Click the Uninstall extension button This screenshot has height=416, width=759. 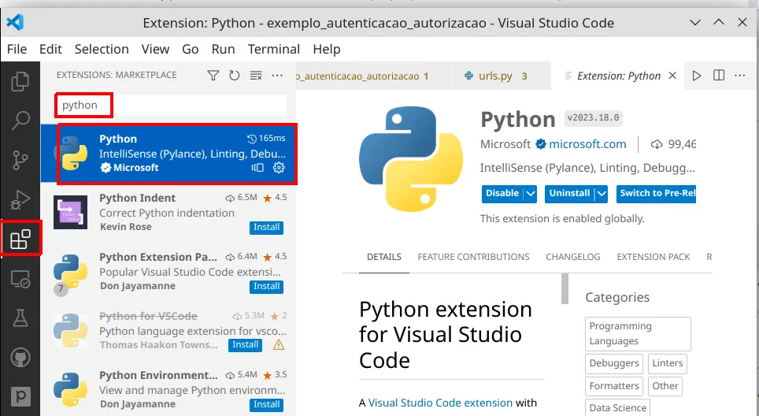569,194
